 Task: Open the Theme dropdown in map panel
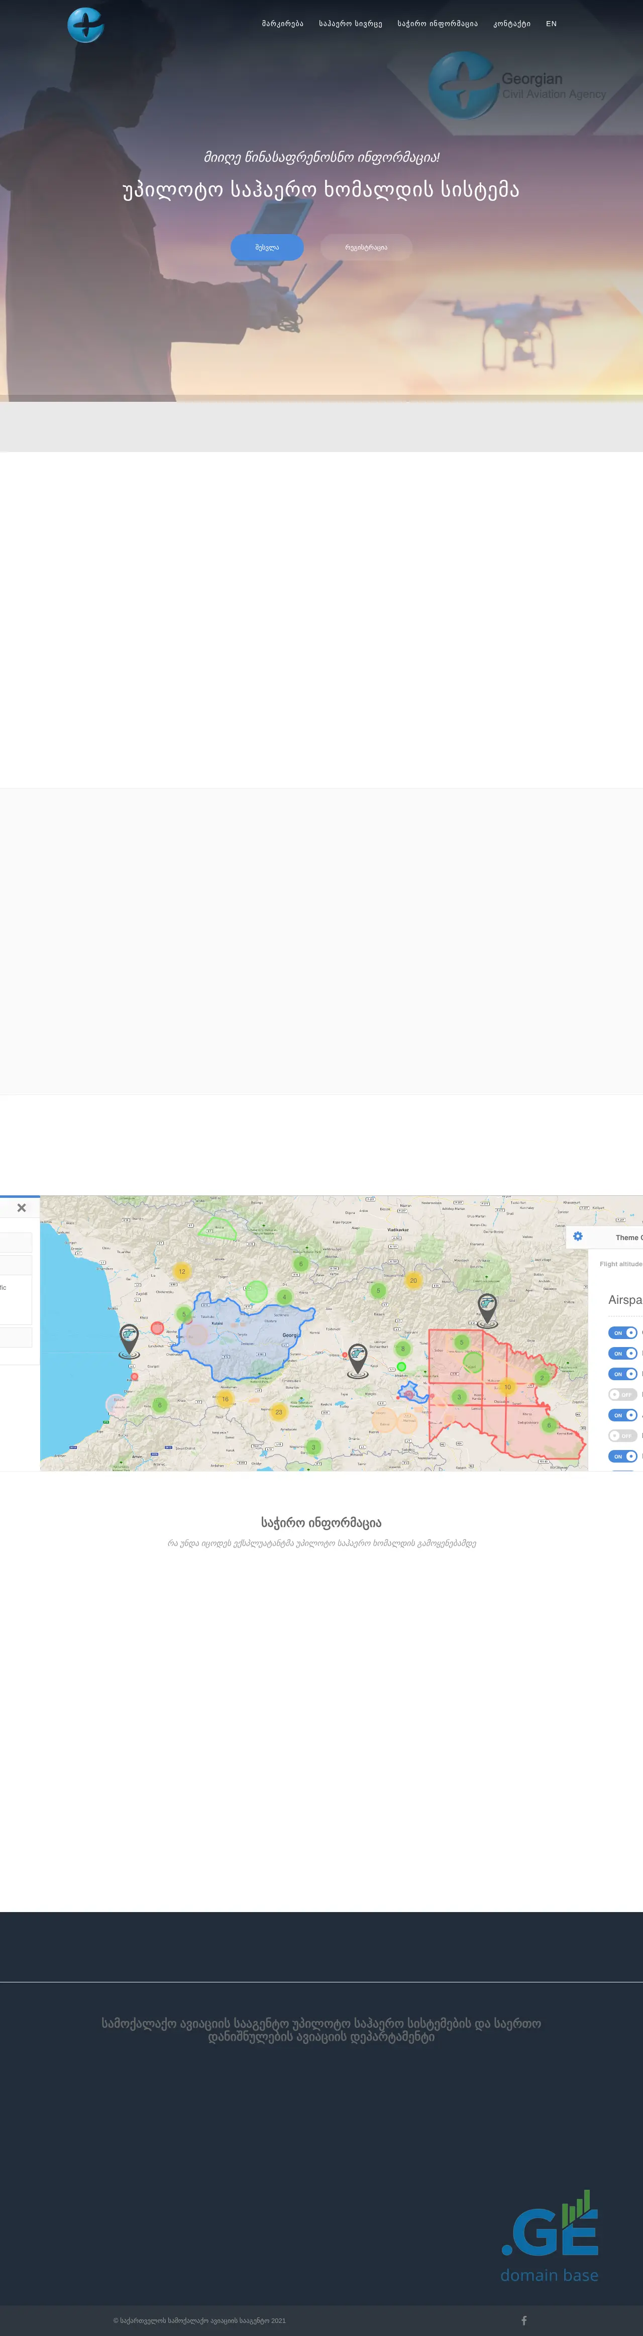pyautogui.click(x=627, y=1237)
